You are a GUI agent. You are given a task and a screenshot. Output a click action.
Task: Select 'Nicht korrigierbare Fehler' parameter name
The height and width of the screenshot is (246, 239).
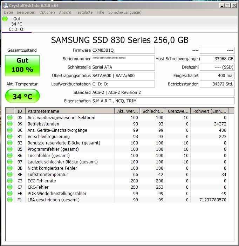pos(52,168)
